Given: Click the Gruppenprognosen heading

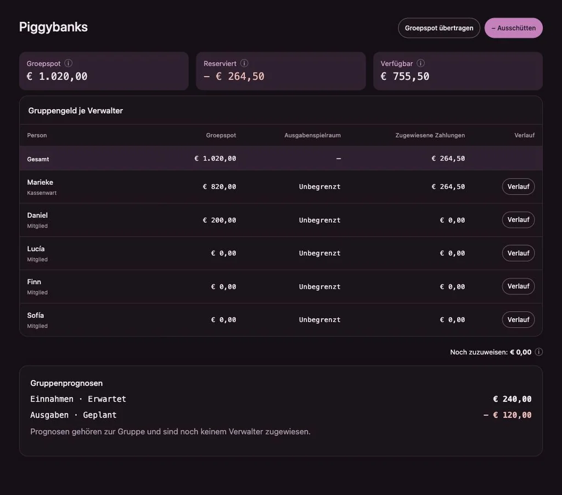Looking at the screenshot, I should 66,383.
